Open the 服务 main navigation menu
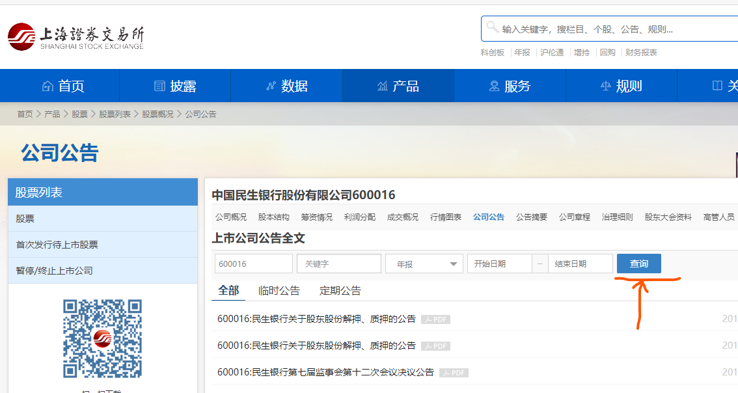This screenshot has width=738, height=393. point(510,86)
